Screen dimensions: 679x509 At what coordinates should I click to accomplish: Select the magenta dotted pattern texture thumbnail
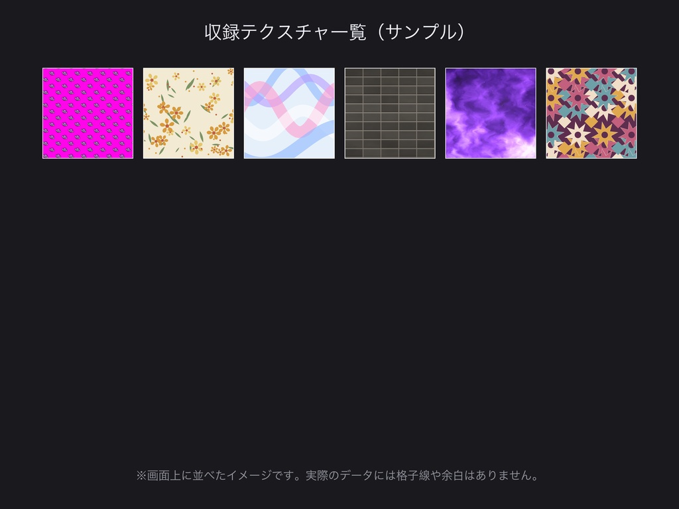coord(88,113)
